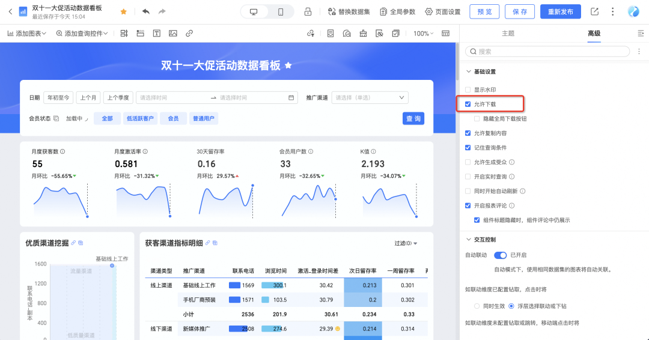Turn off the 自动联动 switch
The image size is (649, 340).
click(x=500, y=255)
